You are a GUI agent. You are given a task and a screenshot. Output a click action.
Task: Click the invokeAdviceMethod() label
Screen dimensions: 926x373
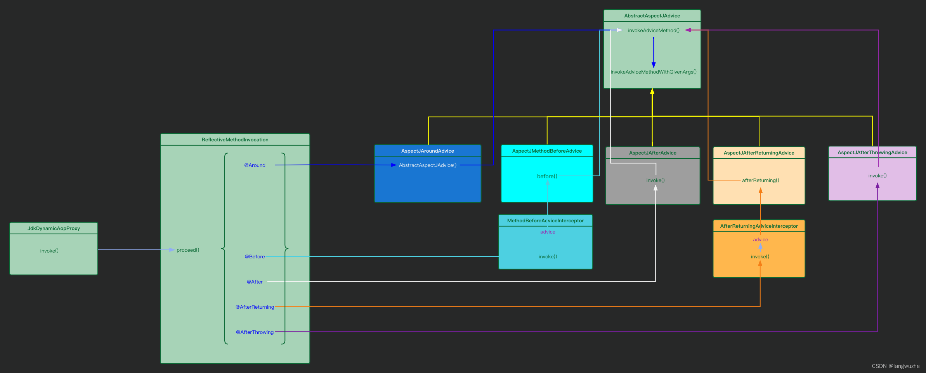(654, 30)
